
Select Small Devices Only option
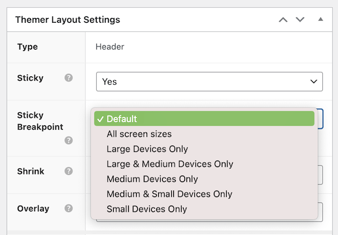(204, 209)
